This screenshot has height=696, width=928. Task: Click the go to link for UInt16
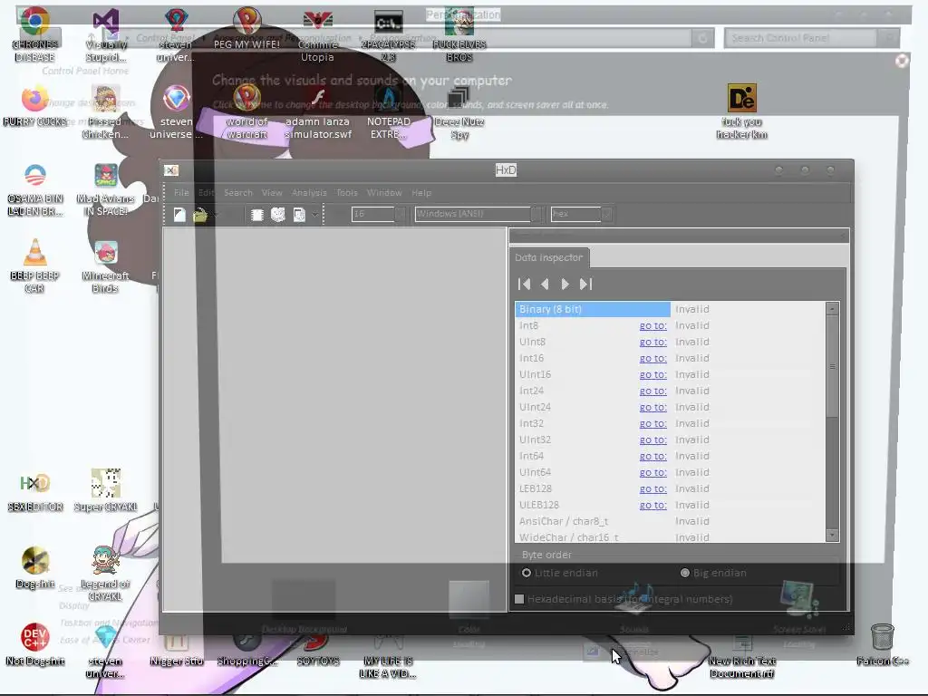click(x=652, y=374)
